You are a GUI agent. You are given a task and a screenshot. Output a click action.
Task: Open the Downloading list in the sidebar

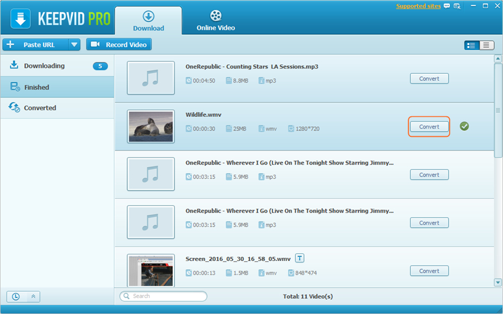(44, 66)
